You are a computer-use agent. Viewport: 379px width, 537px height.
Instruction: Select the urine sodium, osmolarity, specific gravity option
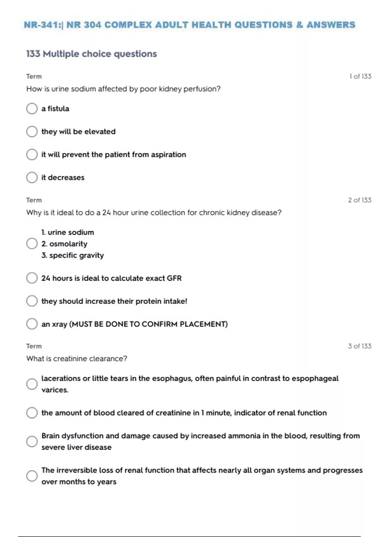click(32, 244)
